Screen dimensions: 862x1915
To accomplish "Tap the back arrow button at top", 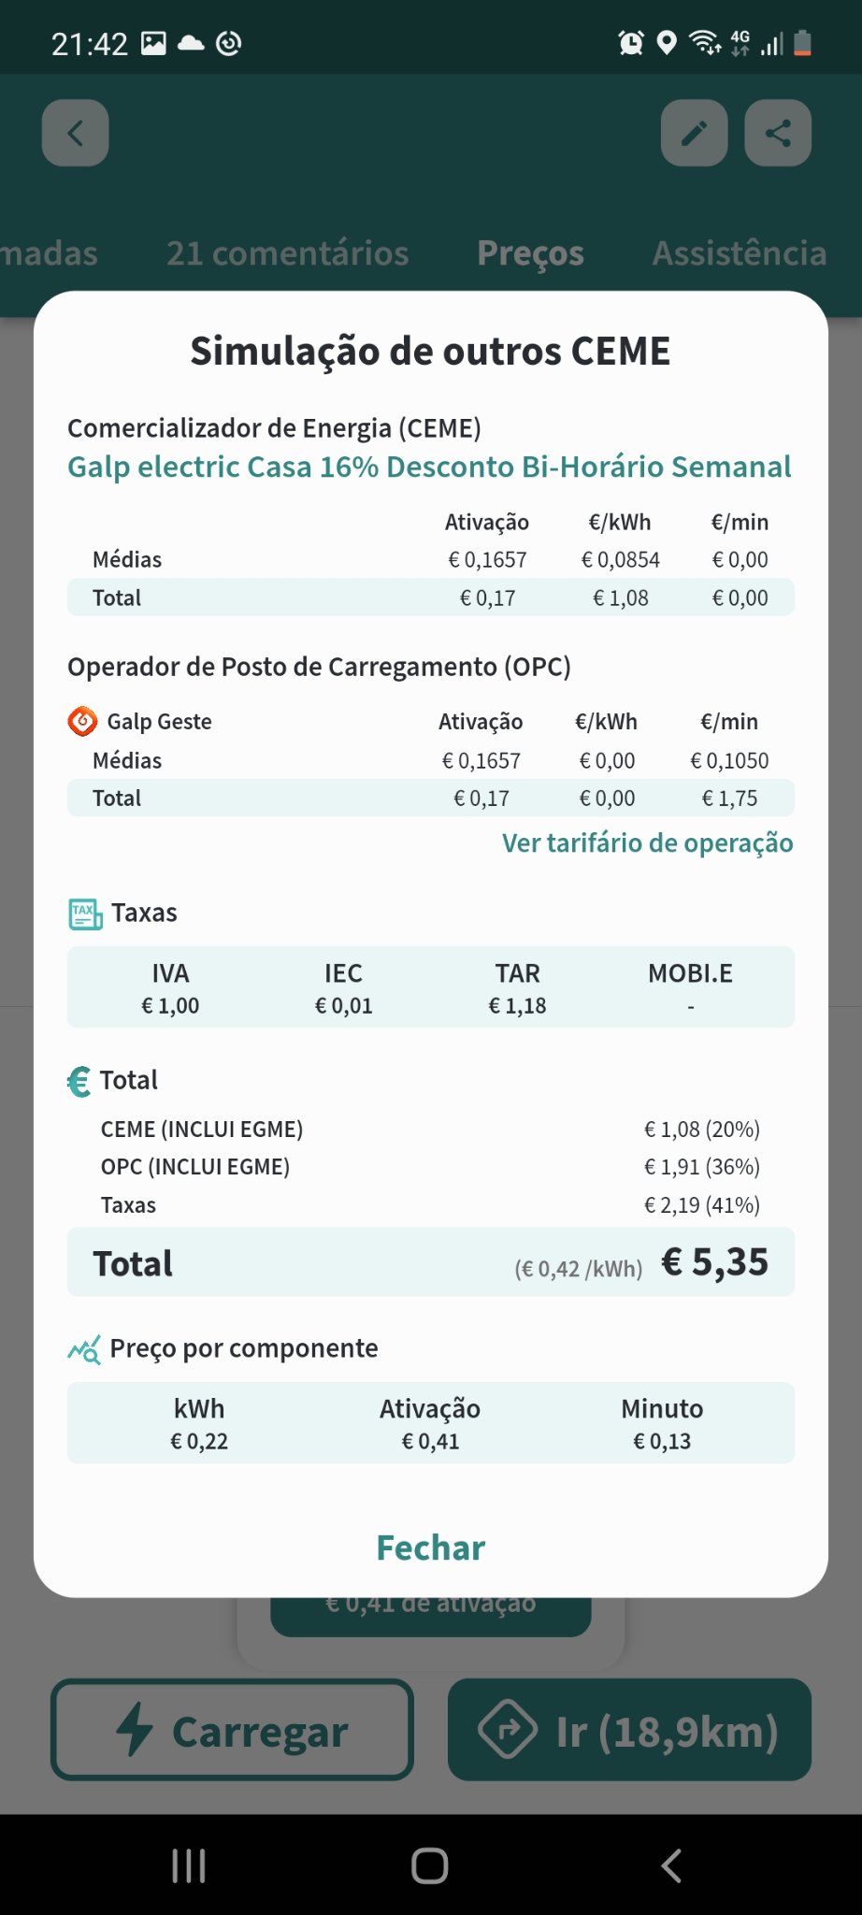I will point(76,133).
